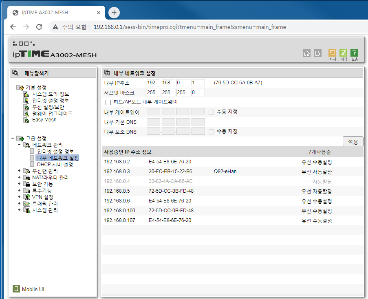Click 서브넷 마스크 first octet field
368x299 pixels.
coord(153,92)
